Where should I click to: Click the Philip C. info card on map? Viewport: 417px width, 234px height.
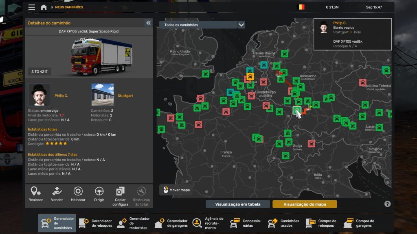[x=353, y=34]
